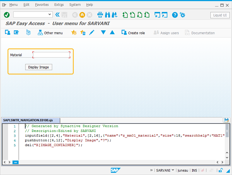Click the pushbutton code on line 4
This screenshot has height=175, width=232.
(68, 140)
